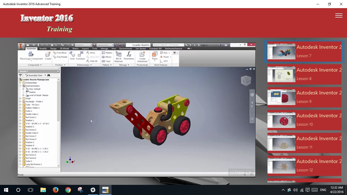Click the hamburger menu in top right

click(339, 15)
